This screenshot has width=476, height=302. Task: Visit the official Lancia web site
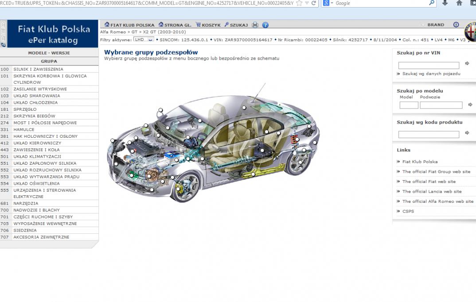432,192
